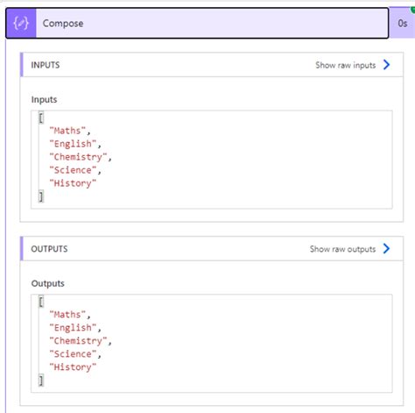Click the Inputs field label
The width and height of the screenshot is (415, 413).
click(44, 100)
